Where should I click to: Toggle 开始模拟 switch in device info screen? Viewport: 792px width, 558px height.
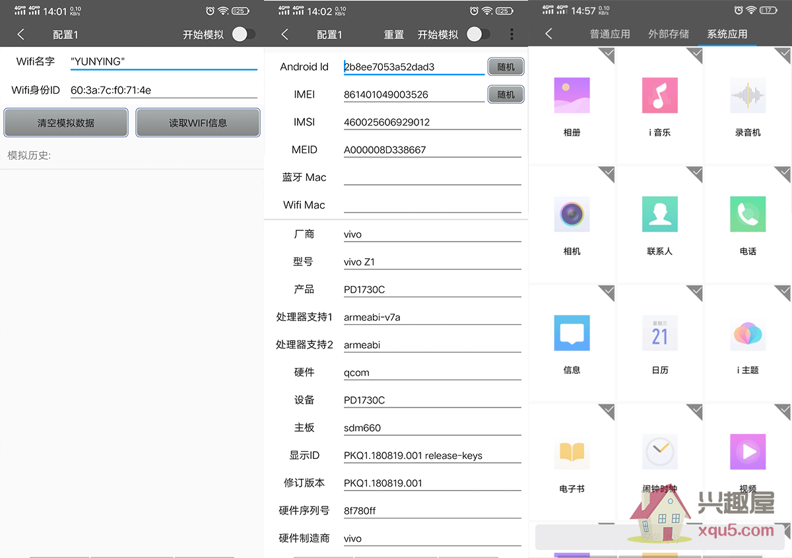click(x=478, y=34)
